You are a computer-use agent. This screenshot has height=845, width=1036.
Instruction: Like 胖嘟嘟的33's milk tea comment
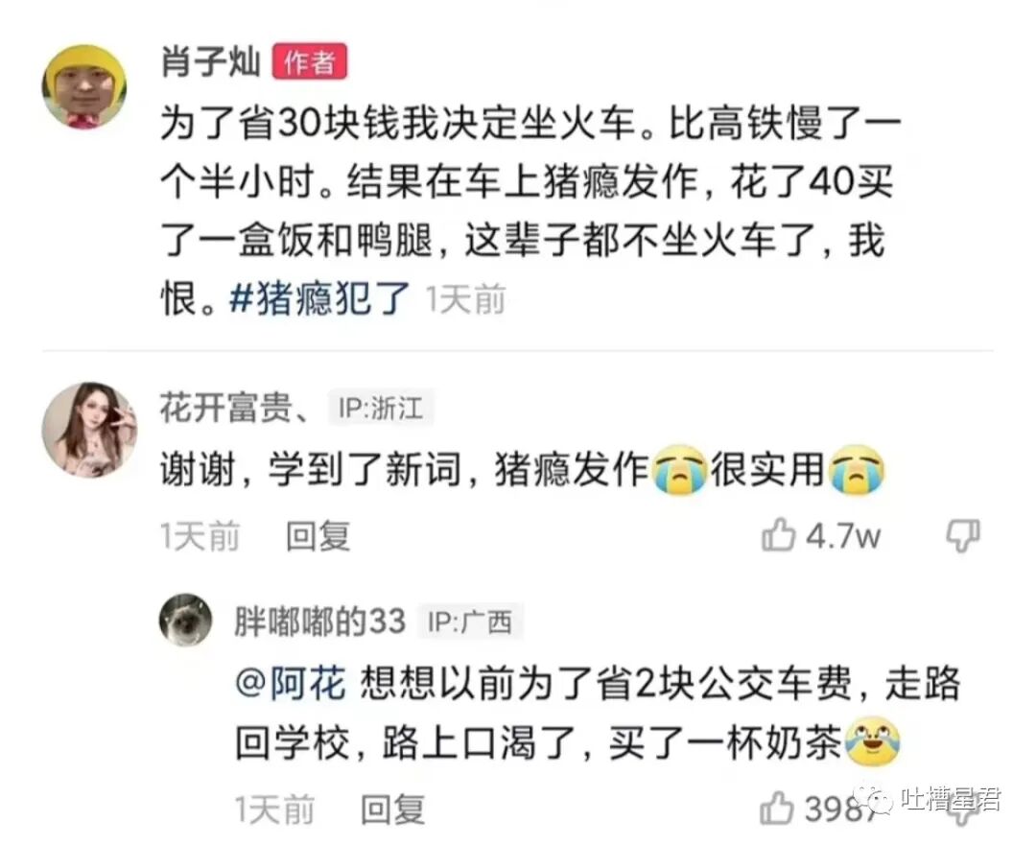coord(777,808)
